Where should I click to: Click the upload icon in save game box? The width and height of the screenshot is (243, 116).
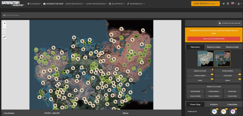tap(220, 23)
